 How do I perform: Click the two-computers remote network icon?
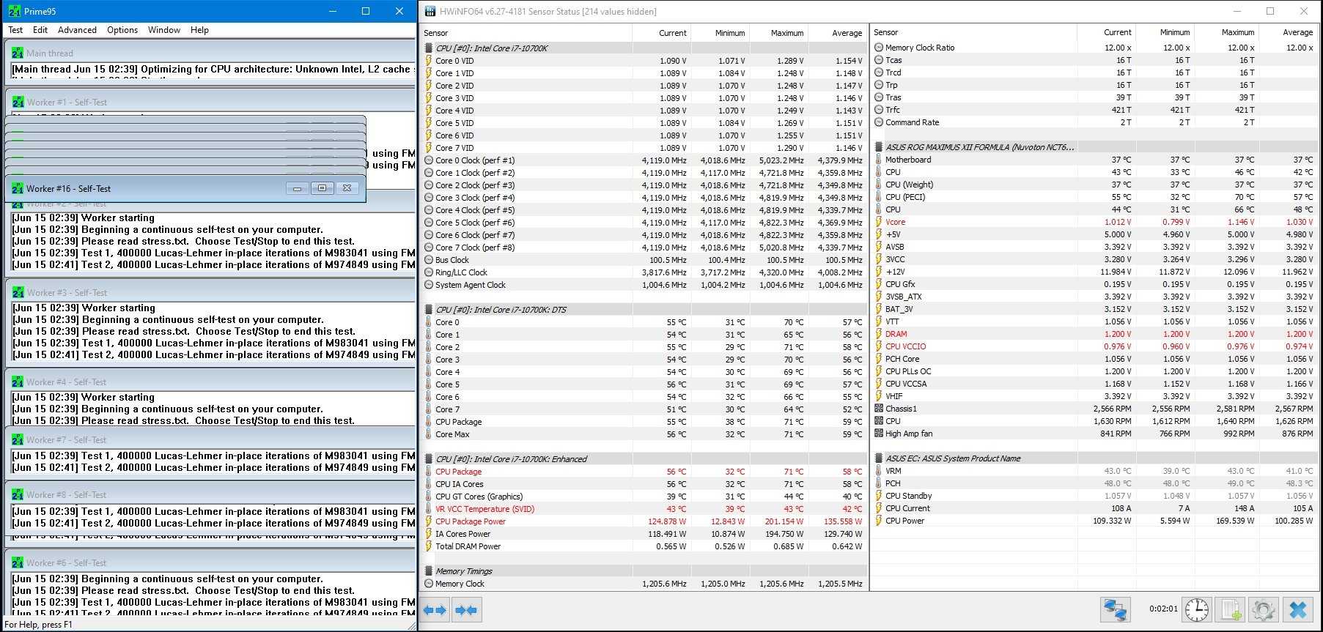pyautogui.click(x=1116, y=609)
